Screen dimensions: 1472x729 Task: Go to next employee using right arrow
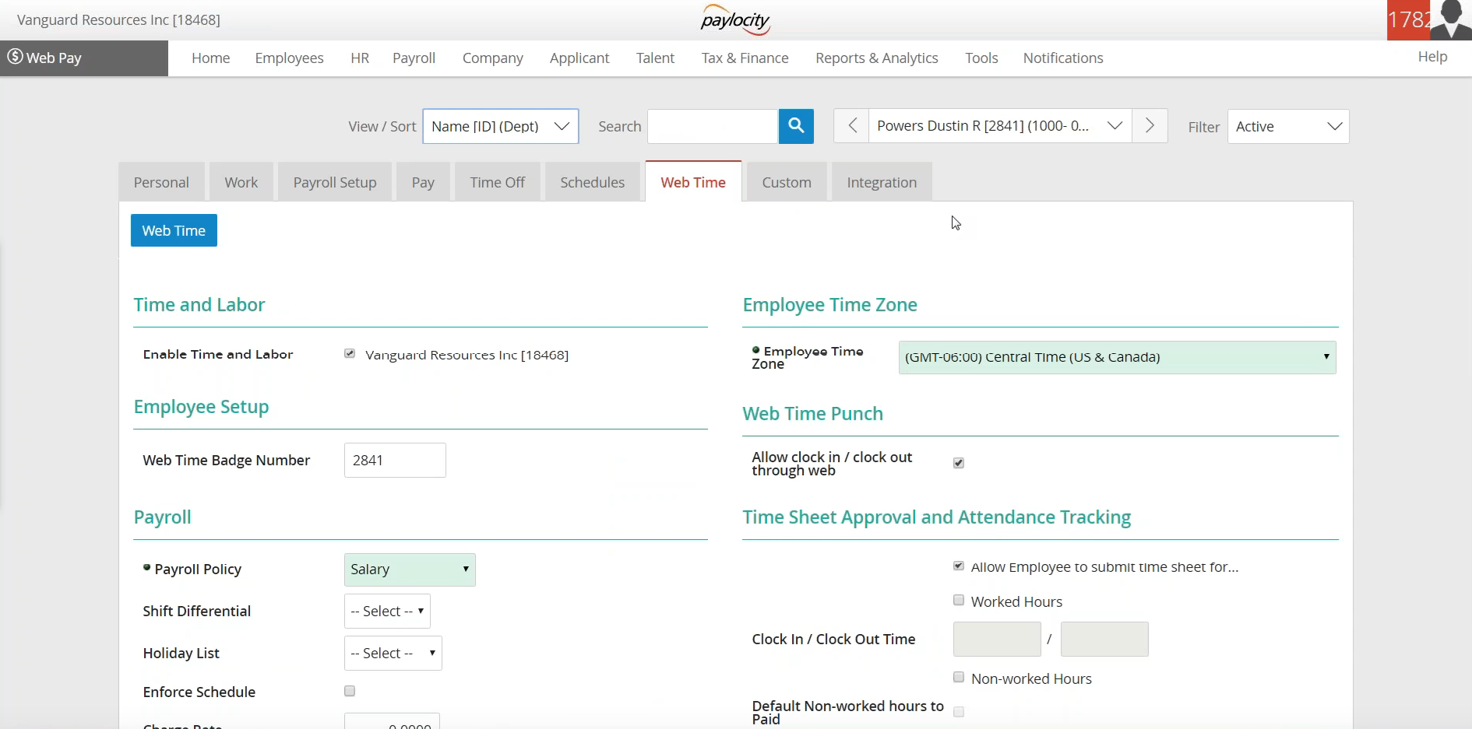coord(1150,125)
